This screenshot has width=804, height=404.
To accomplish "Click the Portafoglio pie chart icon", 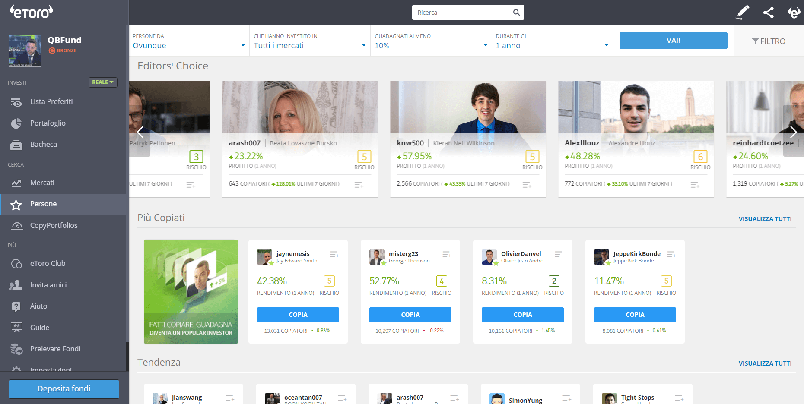I will pos(16,123).
